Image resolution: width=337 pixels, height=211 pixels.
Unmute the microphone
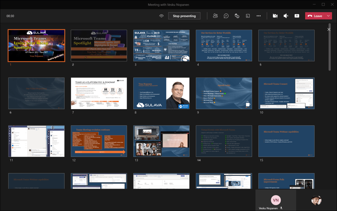[x=286, y=16]
